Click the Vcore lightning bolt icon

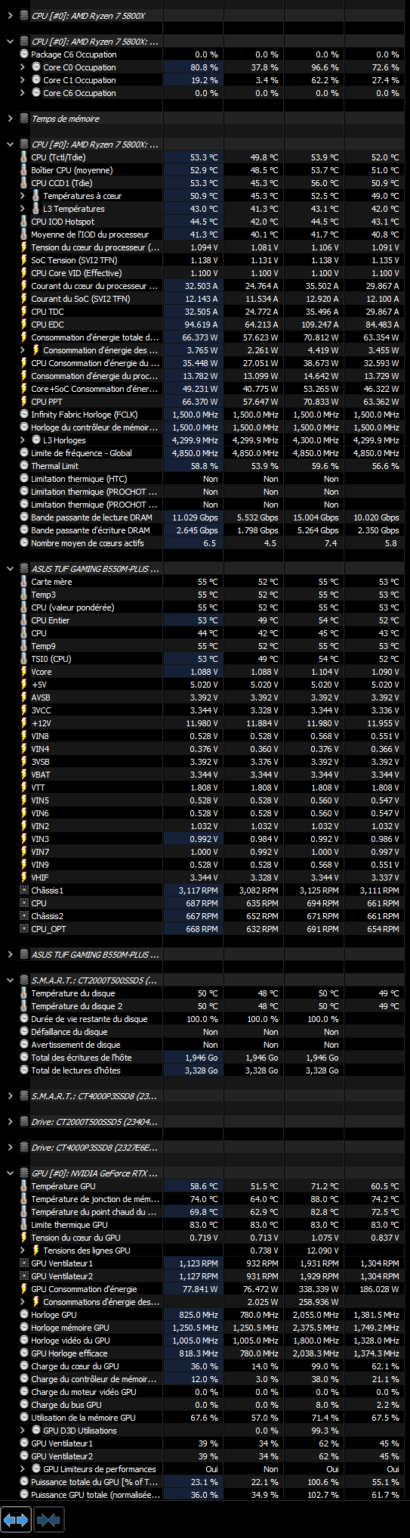click(x=24, y=672)
